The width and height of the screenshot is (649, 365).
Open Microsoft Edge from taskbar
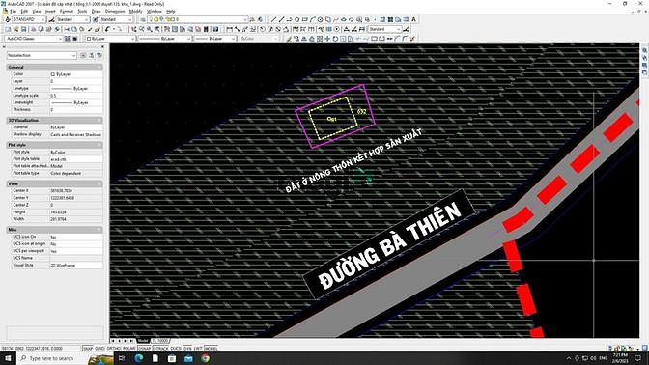click(139, 358)
